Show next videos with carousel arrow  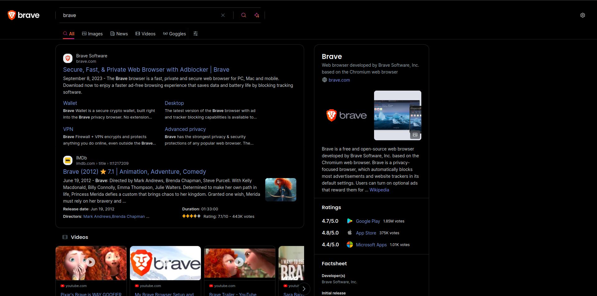pyautogui.click(x=304, y=289)
